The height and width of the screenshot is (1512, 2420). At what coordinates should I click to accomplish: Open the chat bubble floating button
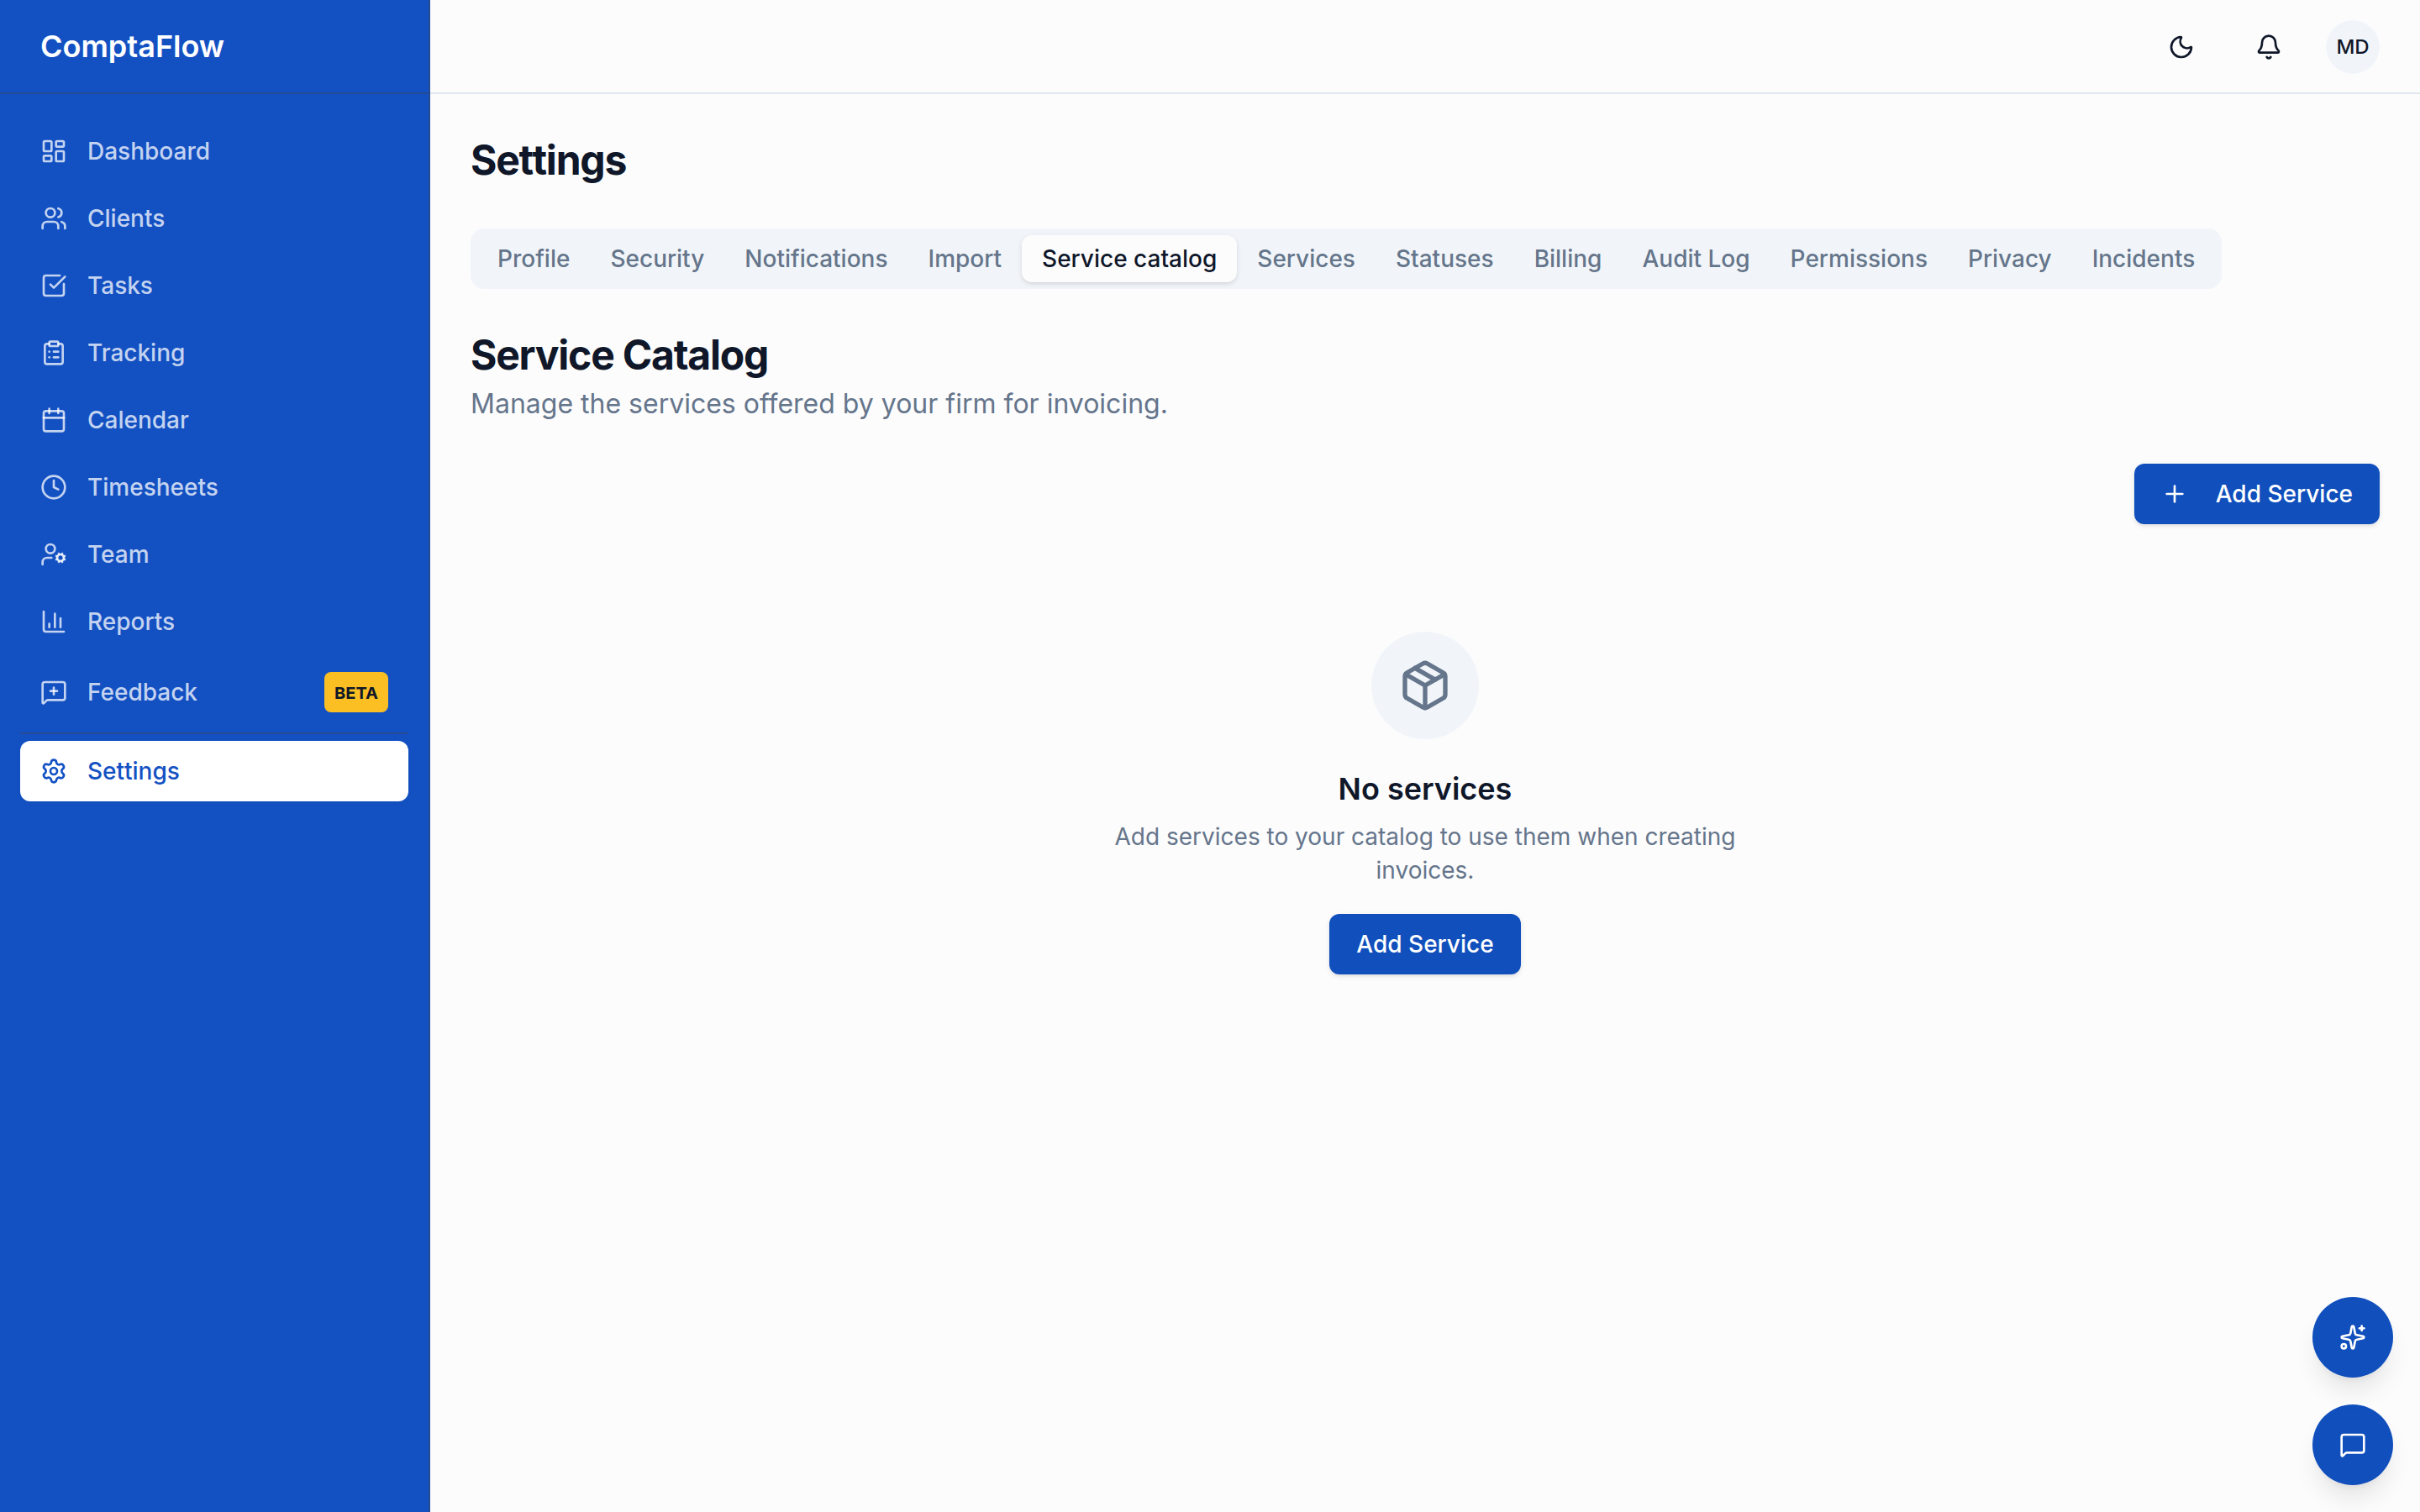2352,1445
